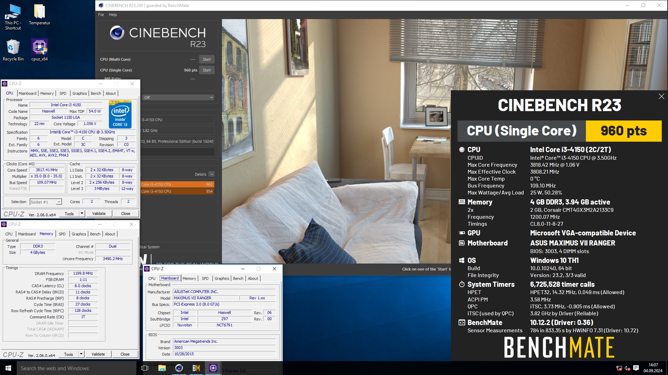Select Bench tab in top CPU-Z window
Image resolution: width=668 pixels, height=375 pixels.
click(96, 93)
